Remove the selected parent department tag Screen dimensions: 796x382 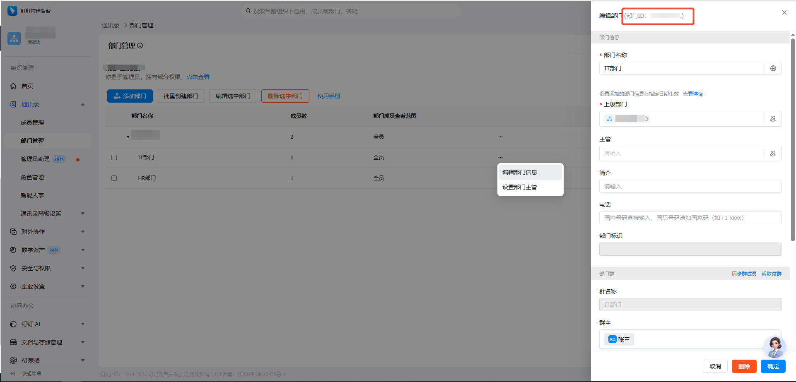(646, 119)
